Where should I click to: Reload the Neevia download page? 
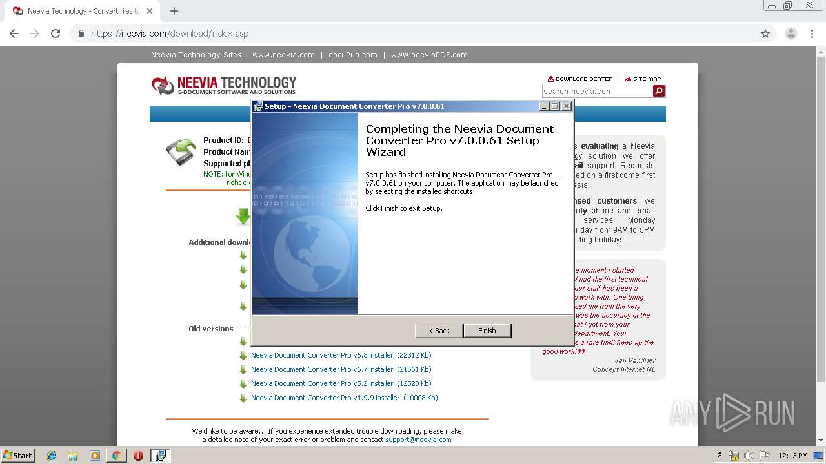click(x=55, y=34)
